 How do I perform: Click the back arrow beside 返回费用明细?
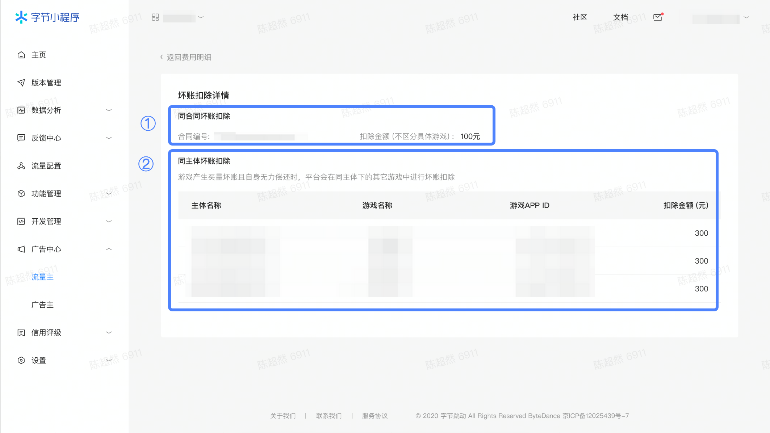(162, 57)
